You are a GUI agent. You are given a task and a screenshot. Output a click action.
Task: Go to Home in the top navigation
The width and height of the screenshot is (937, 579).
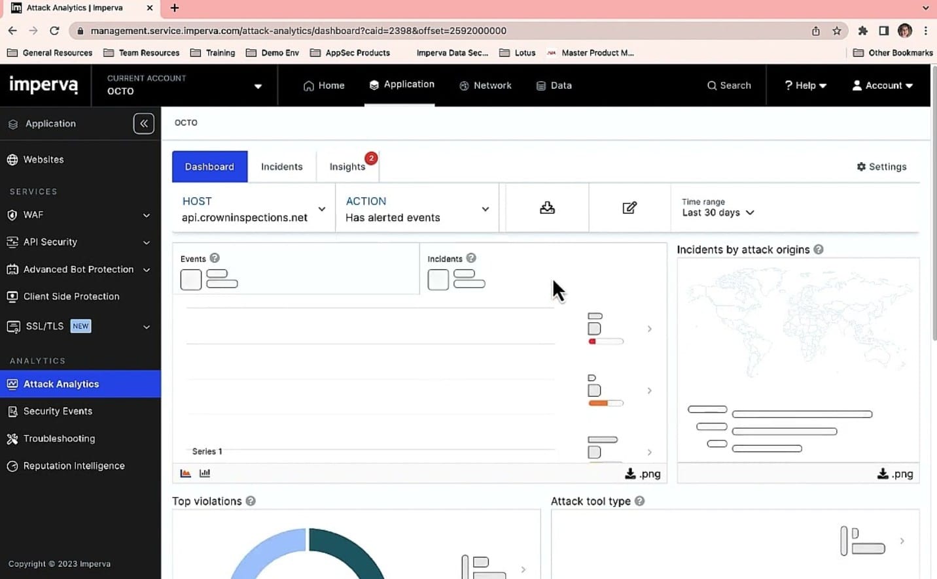click(324, 86)
